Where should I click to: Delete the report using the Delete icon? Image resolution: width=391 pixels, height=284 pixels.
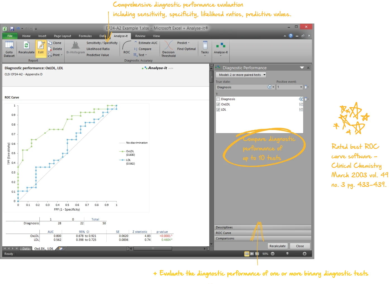(55, 49)
